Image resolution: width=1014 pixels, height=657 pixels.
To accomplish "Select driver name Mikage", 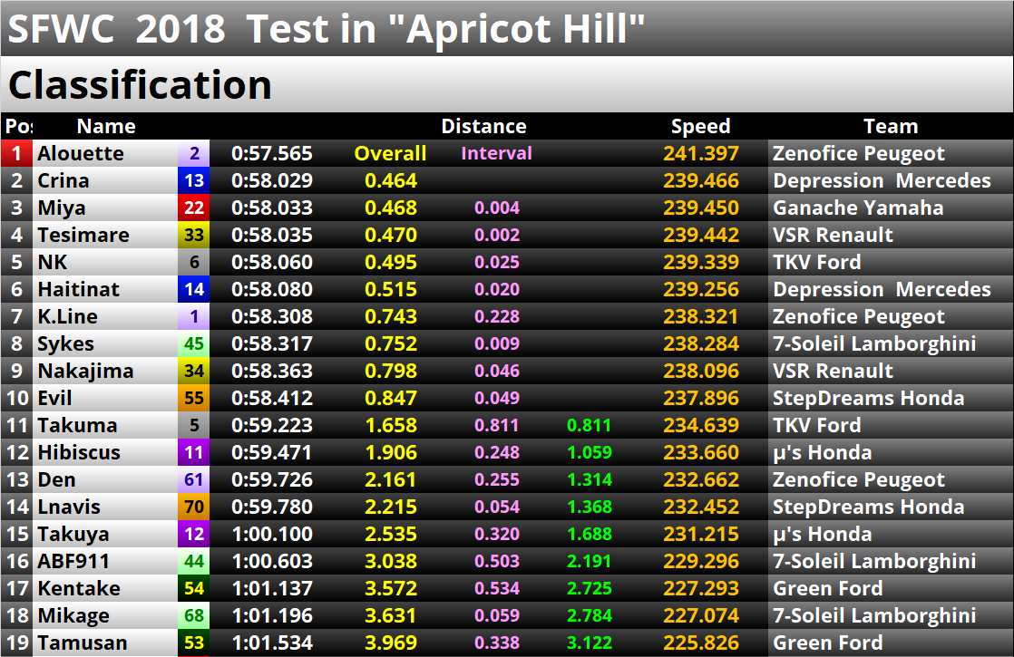I will 73,615.
